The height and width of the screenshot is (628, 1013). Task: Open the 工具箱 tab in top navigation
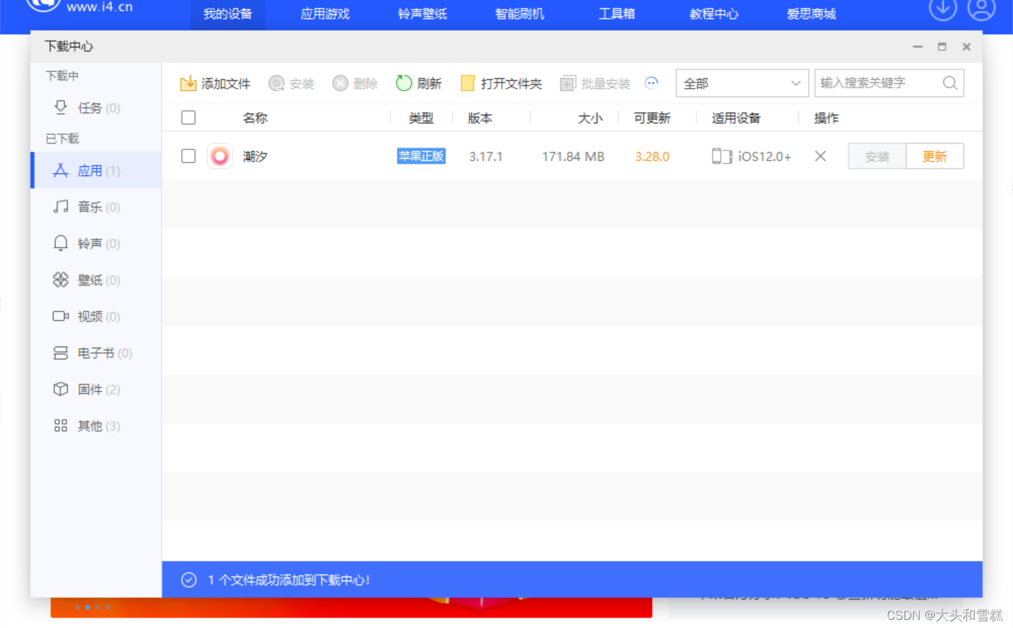[617, 14]
